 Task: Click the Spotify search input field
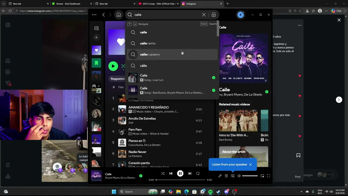tap(167, 15)
